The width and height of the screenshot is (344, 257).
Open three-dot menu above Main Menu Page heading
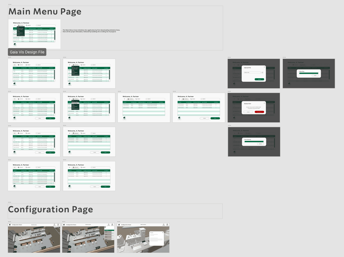(10, 5)
